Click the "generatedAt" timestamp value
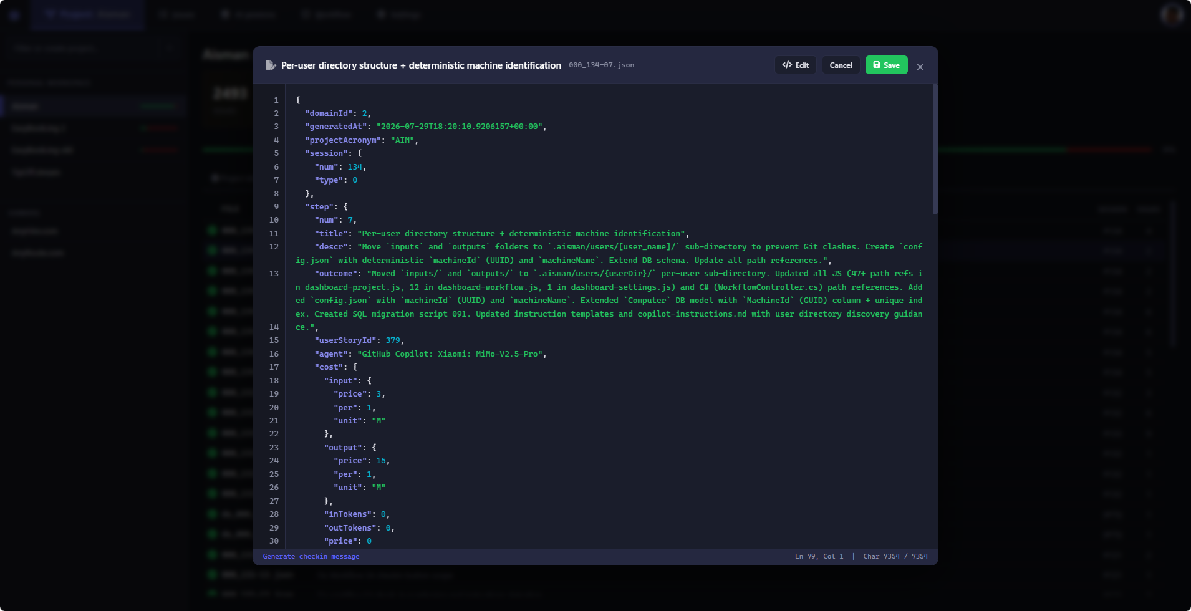Image resolution: width=1191 pixels, height=611 pixels. point(459,127)
